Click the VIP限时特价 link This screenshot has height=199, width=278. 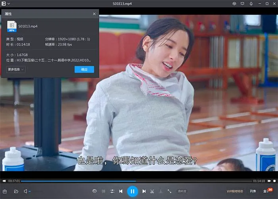pos(235,191)
